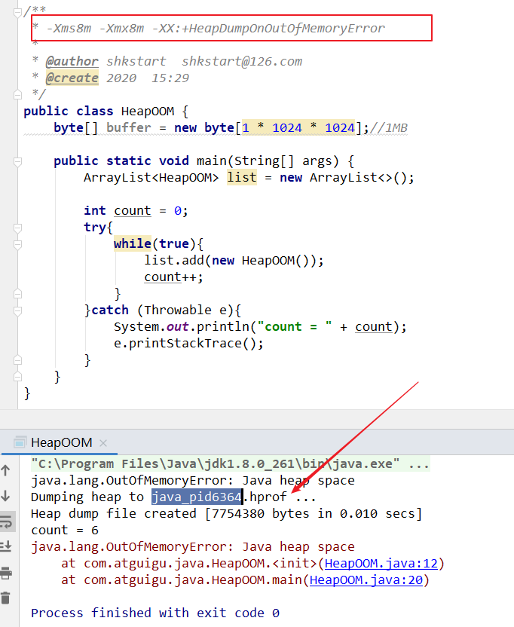514x627 pixels.
Task: Toggle soft-wrap in the console toolbar
Action: tap(5, 521)
